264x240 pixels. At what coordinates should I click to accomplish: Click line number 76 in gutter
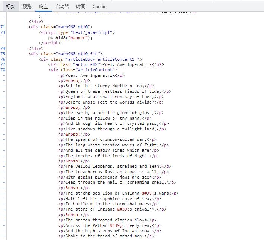pyautogui.click(x=3, y=59)
